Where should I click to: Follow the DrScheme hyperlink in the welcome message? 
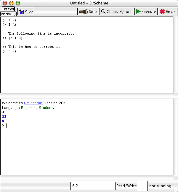point(33,103)
